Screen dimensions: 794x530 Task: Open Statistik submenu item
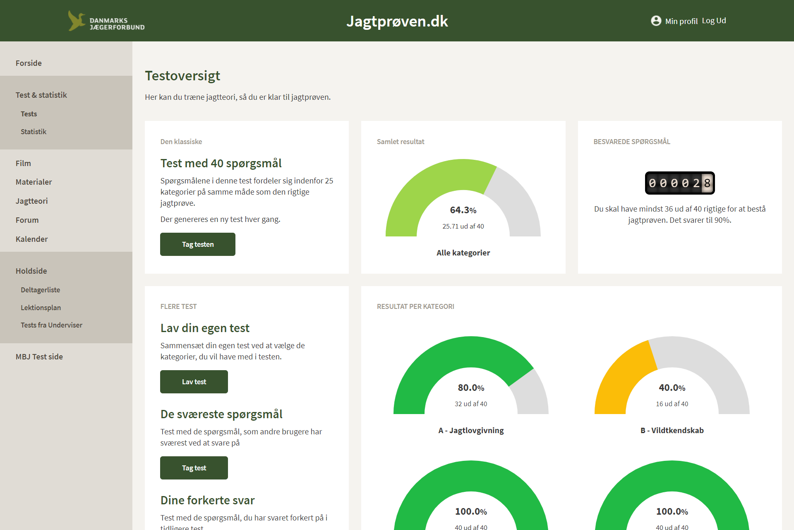coord(34,132)
